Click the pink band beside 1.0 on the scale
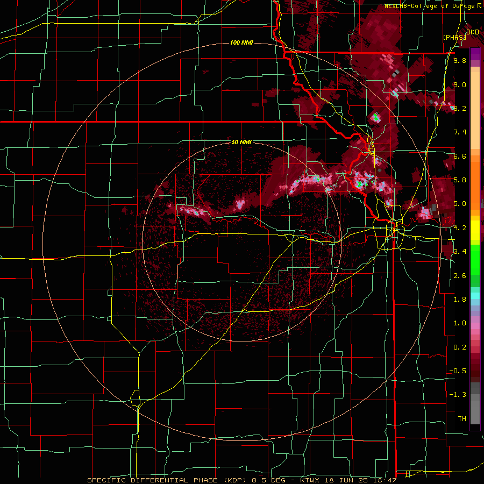Screen dimensions: 484x484 click(475, 326)
